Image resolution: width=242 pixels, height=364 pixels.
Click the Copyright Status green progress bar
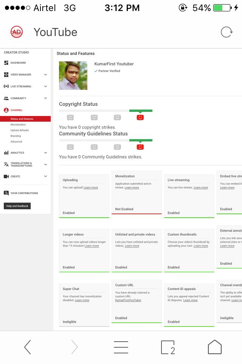tap(141, 111)
